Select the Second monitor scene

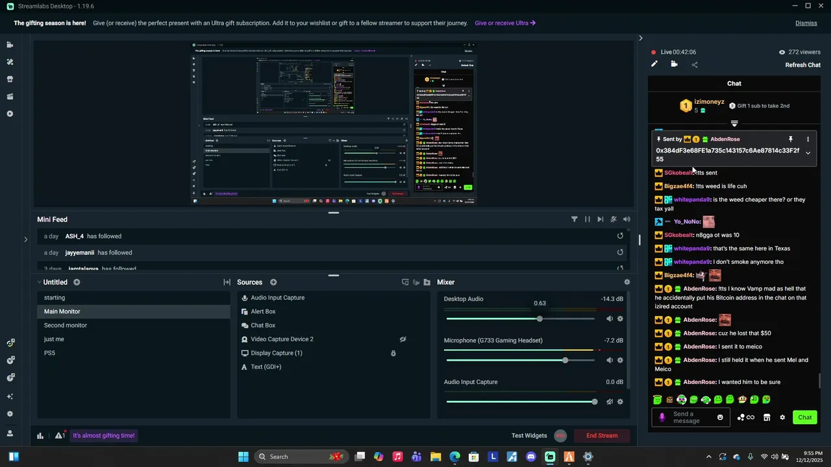[x=134, y=326]
